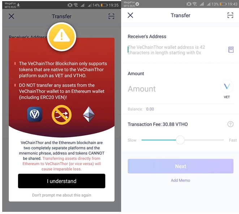Select Don't prompt me about this again
The width and height of the screenshot is (239, 214).
point(61,195)
